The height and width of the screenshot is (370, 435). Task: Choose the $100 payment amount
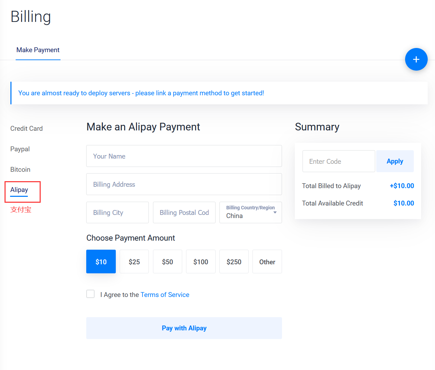pyautogui.click(x=201, y=262)
